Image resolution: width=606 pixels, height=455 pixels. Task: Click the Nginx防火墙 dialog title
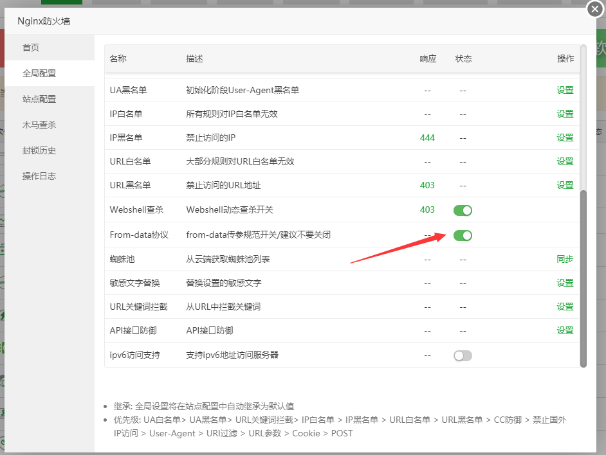(44, 21)
